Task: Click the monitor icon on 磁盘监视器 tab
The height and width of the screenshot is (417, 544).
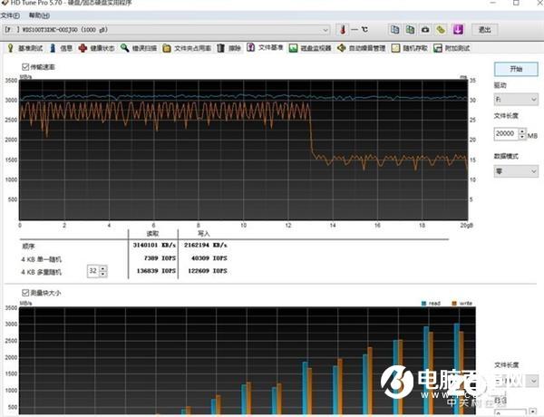Action: [293, 48]
